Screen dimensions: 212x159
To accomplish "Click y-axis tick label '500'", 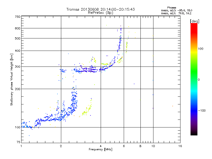I will click(x=17, y=38).
